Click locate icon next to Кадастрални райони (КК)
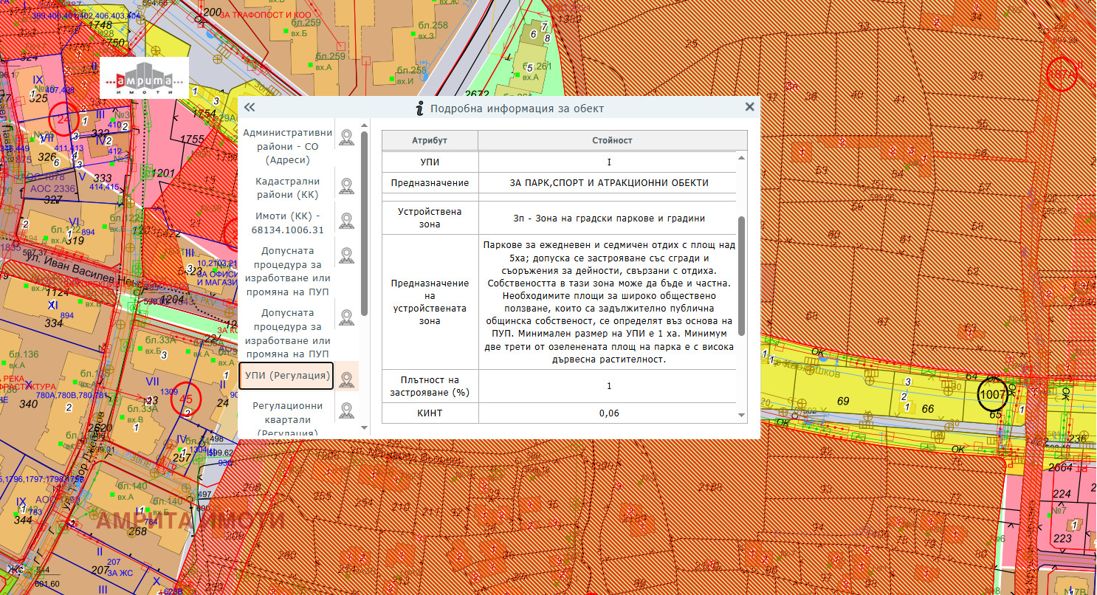The height and width of the screenshot is (595, 1097). (347, 185)
